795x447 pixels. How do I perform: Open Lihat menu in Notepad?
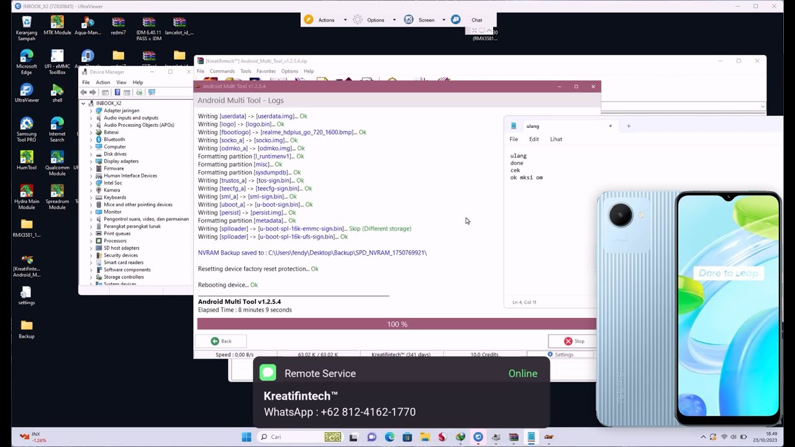point(556,139)
